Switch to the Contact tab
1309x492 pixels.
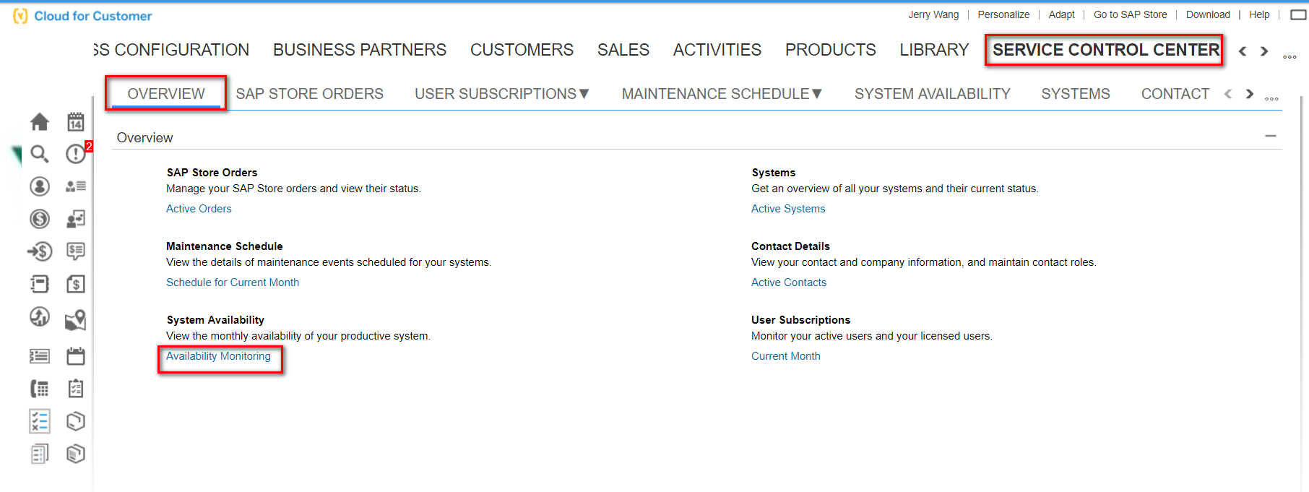[x=1175, y=94]
